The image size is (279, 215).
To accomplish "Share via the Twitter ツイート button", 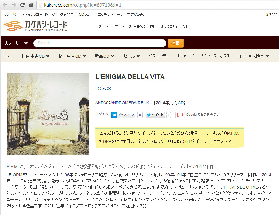I will 155,115.
